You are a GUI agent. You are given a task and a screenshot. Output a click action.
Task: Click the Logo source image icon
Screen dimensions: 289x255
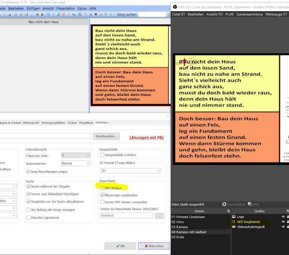[x=234, y=217]
